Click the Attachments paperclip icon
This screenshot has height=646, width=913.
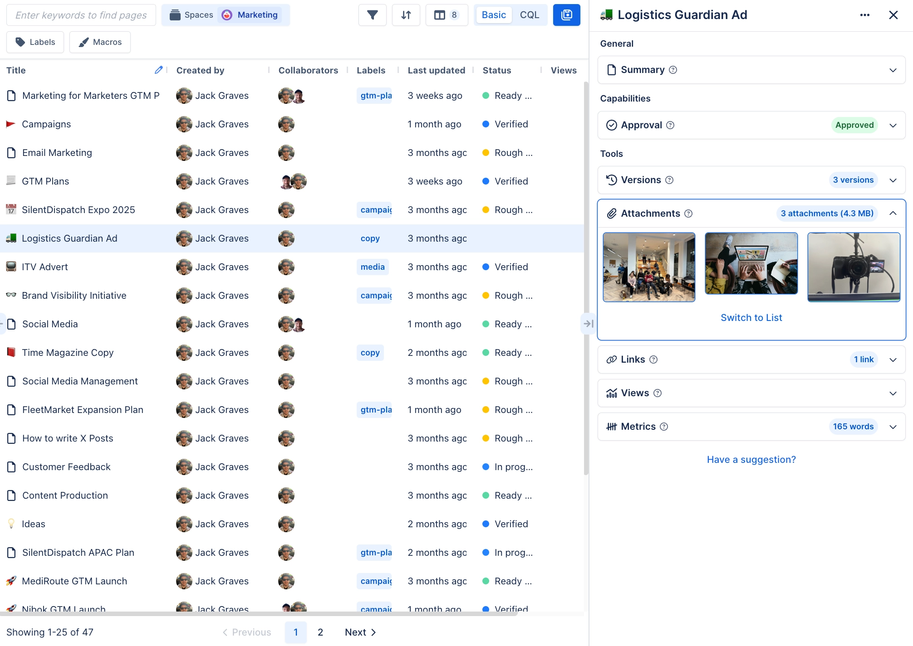point(612,213)
